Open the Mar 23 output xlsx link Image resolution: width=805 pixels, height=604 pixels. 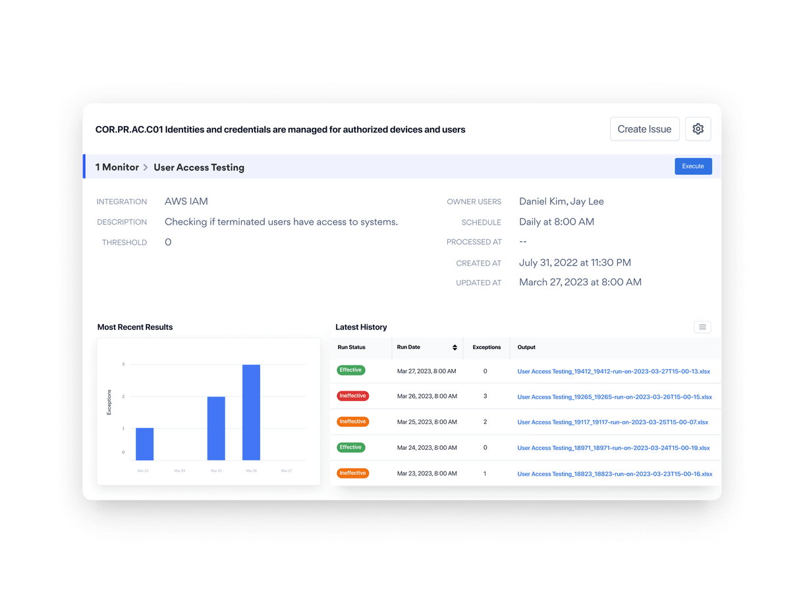click(614, 474)
